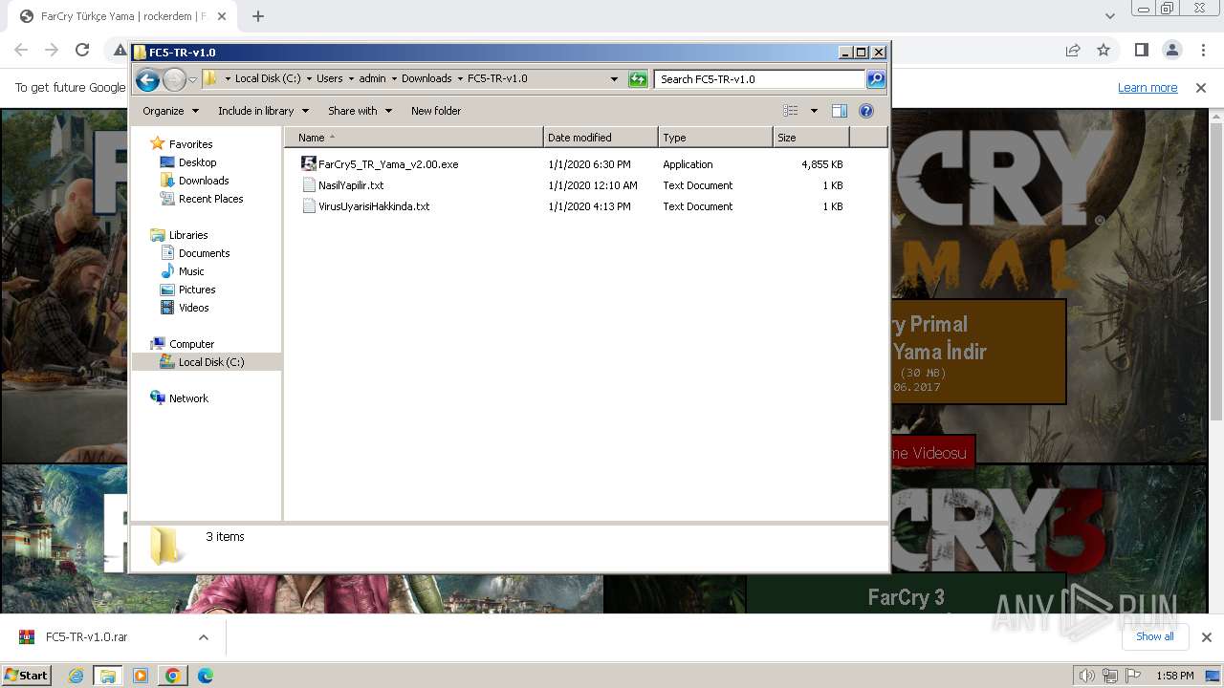Click the Change your view icon
Viewport: 1224px width, 688px height.
790,111
